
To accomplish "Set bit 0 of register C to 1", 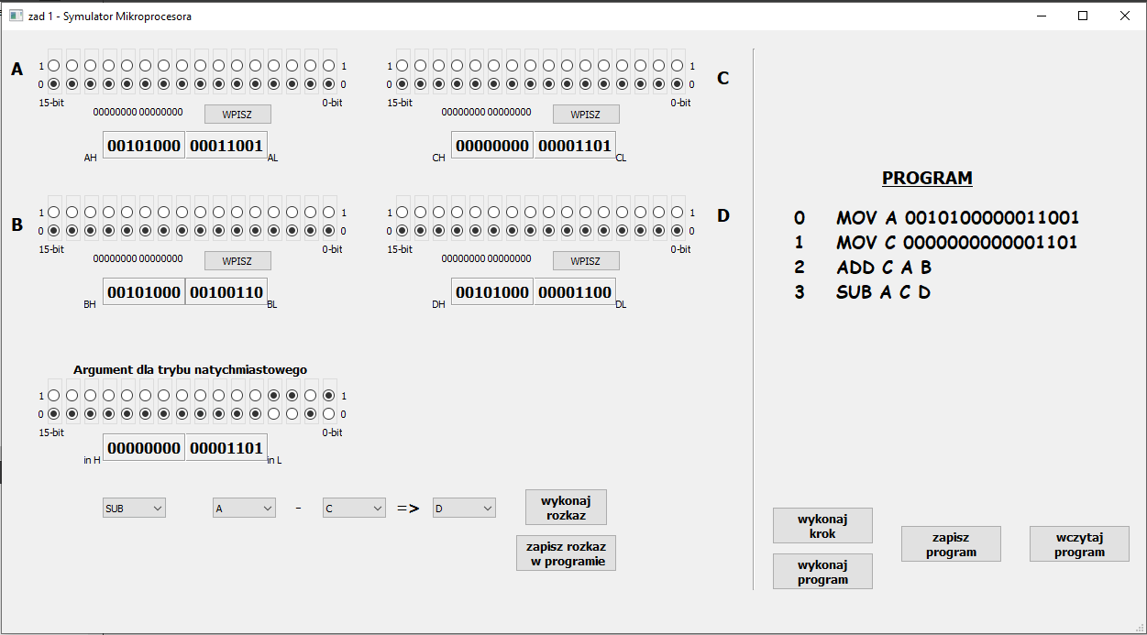I will pyautogui.click(x=676, y=65).
